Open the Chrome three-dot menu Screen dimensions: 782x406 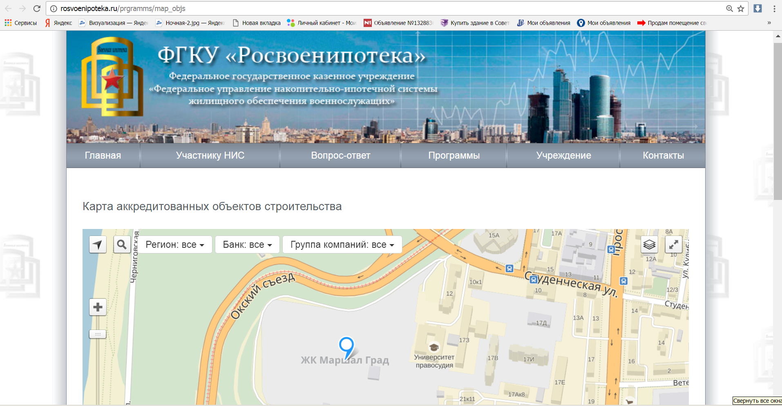coord(774,9)
